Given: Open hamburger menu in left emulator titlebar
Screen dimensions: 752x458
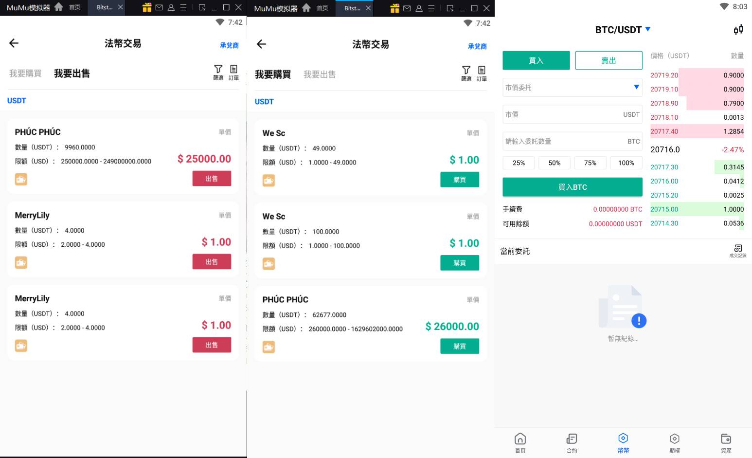Looking at the screenshot, I should coord(183,7).
